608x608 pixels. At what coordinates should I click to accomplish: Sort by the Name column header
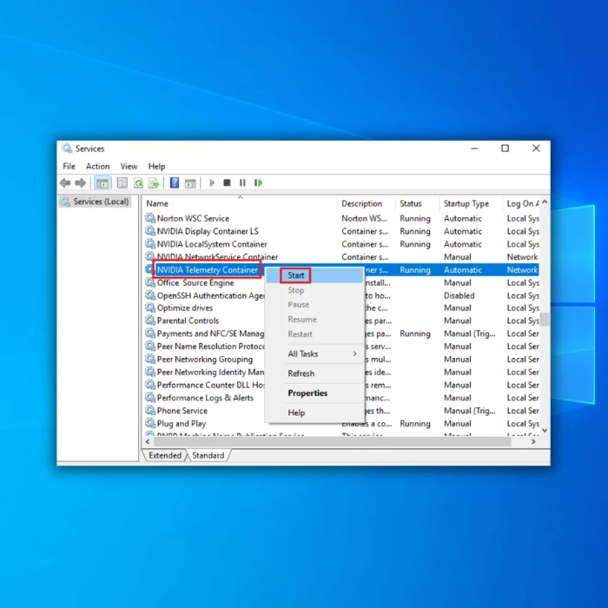pyautogui.click(x=240, y=203)
